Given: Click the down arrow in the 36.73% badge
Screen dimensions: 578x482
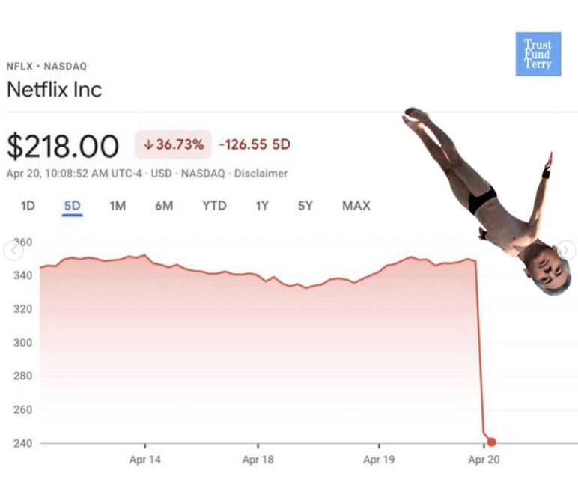Looking at the screenshot, I should (x=149, y=144).
